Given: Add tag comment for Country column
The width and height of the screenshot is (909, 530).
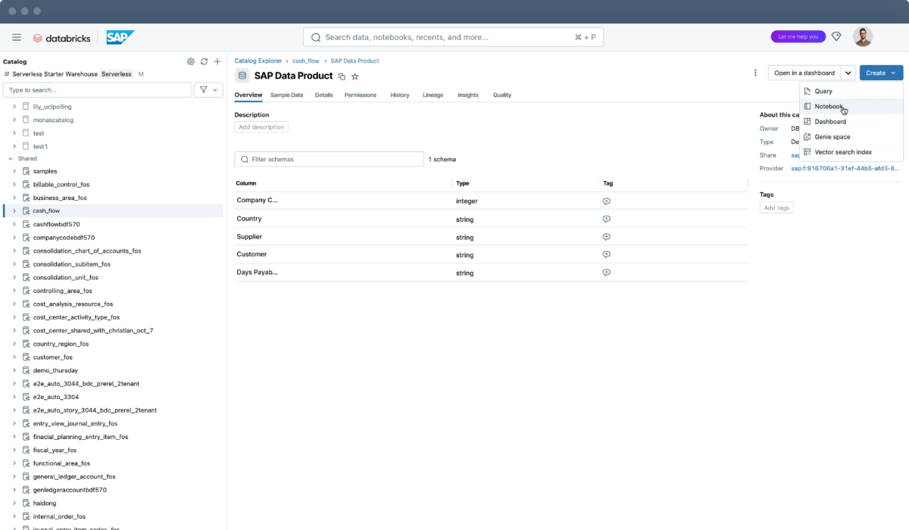Looking at the screenshot, I should pyautogui.click(x=606, y=219).
